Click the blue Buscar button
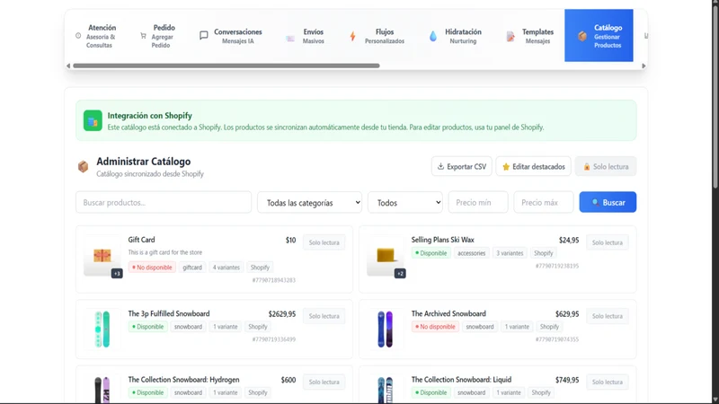 tap(608, 202)
